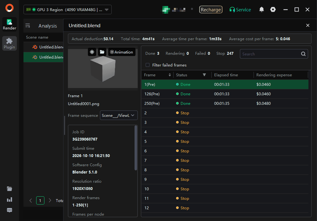Image resolution: width=317 pixels, height=221 pixels.
Task: Play the Animation preview button
Action: [x=122, y=52]
